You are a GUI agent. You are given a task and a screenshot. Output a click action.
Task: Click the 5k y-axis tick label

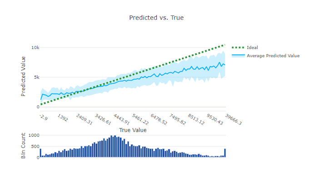(36, 77)
